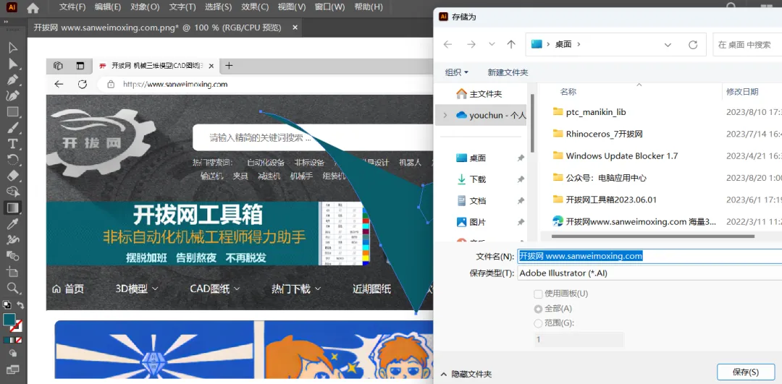Click the Stroke swatch with red slash

tap(17, 326)
